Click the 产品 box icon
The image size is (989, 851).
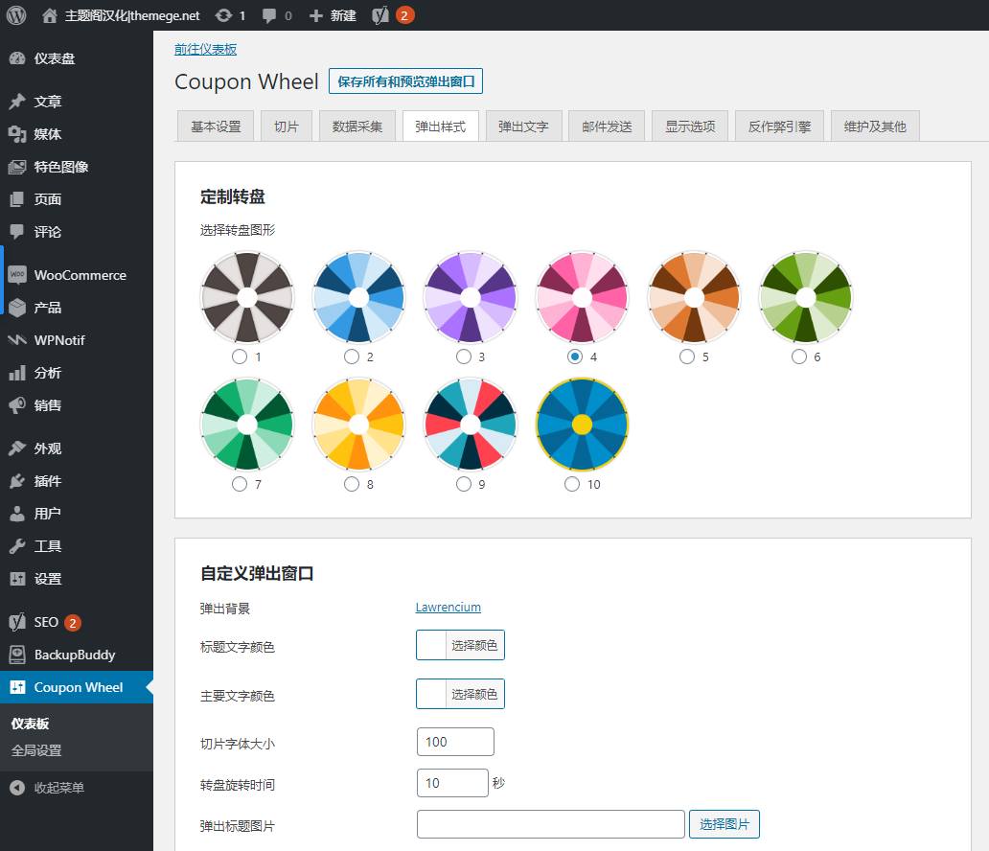(x=17, y=308)
